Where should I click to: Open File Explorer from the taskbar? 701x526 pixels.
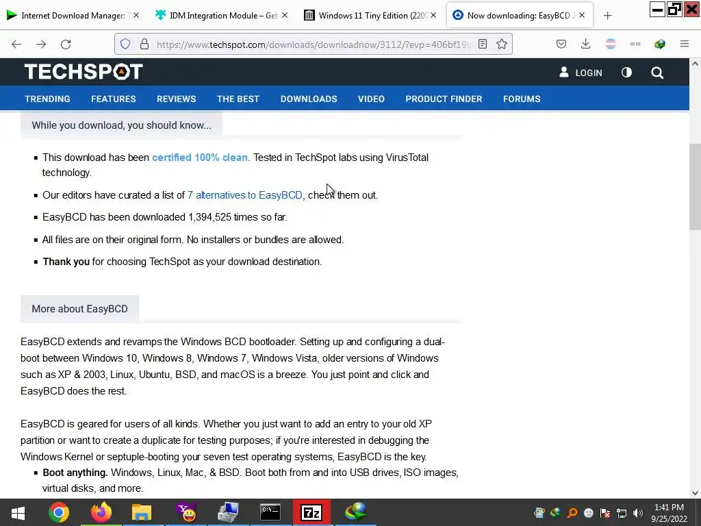point(142,512)
